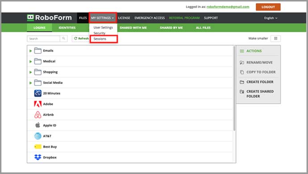Click the roboformdemo@gmail.com account link
The height and width of the screenshot is (174, 308).
228,7
